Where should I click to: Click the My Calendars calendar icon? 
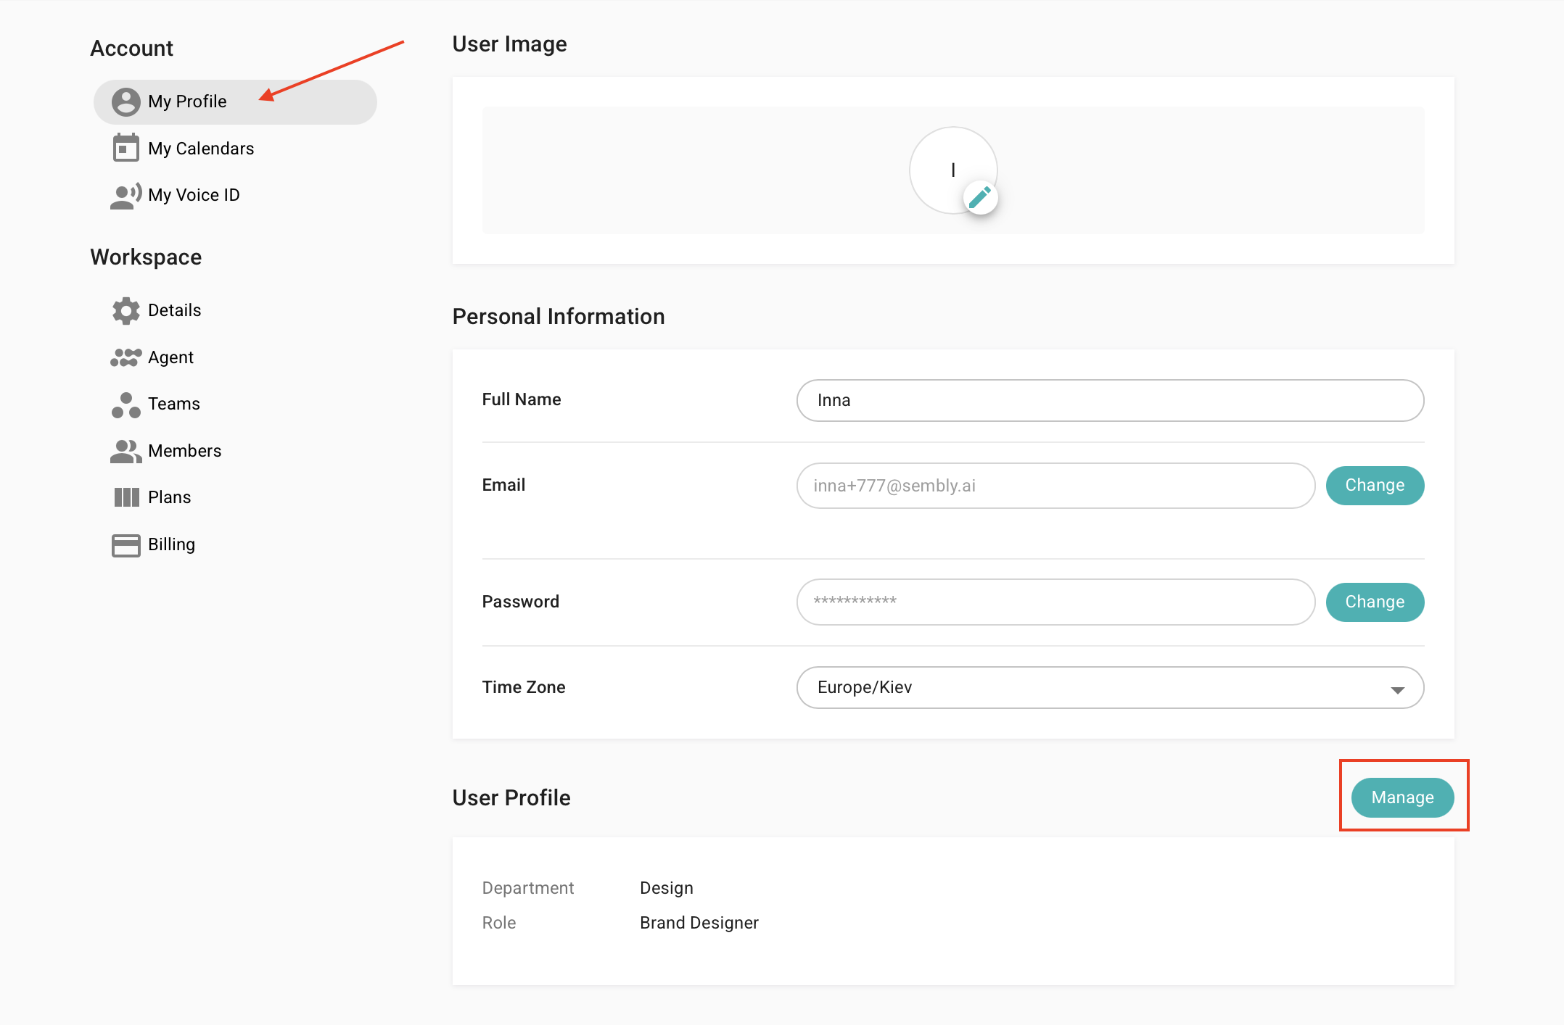125,148
